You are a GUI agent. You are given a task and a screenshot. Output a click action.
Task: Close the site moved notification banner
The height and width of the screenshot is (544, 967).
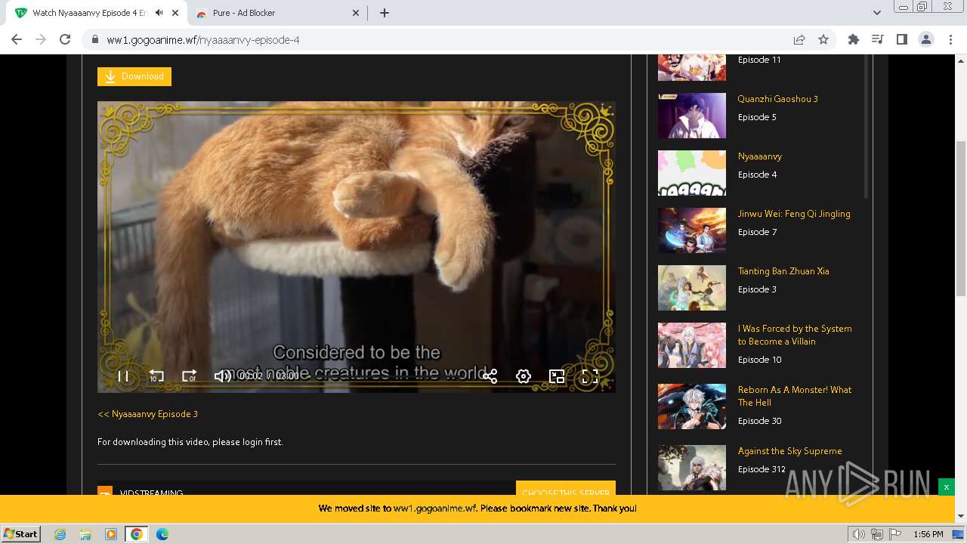click(x=946, y=487)
